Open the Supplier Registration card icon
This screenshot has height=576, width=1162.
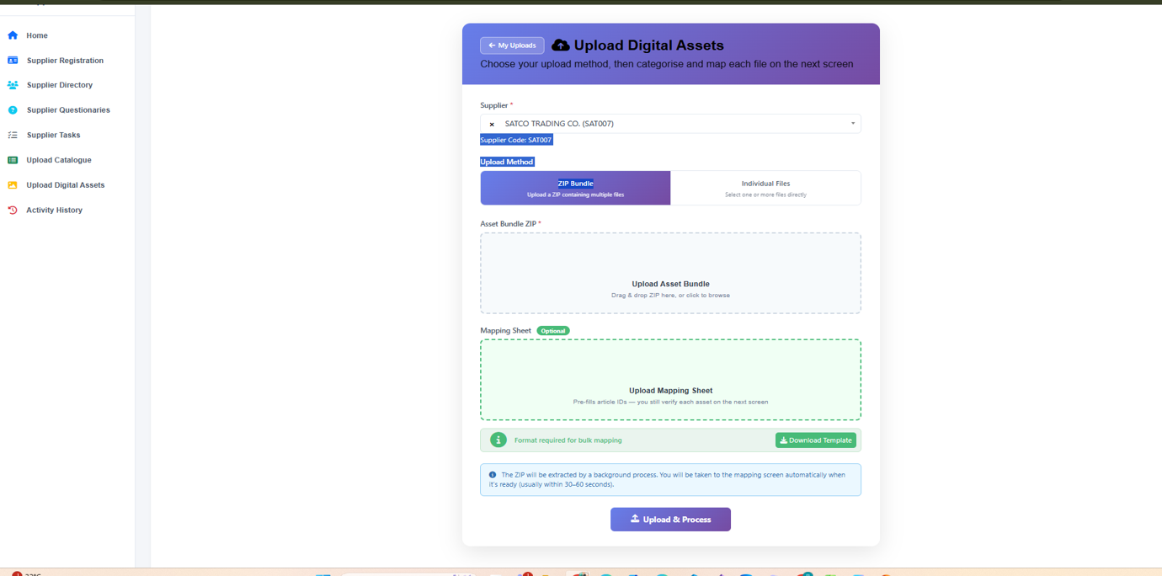pos(13,61)
